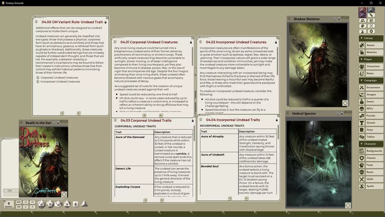This screenshot has height=217, width=385.
Task: Open the Story sidebar icon
Action: pyautogui.click(x=362, y=130)
